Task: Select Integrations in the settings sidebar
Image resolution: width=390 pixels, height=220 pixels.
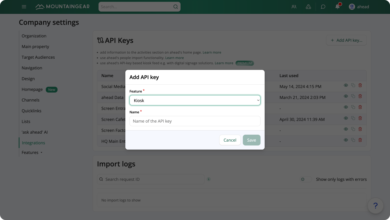Action: [x=33, y=143]
